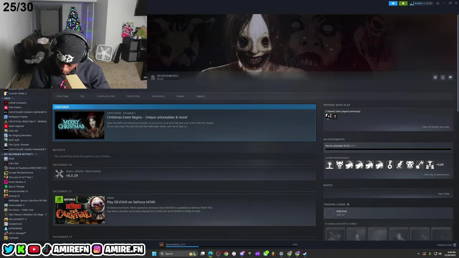Image resolution: width=459 pixels, height=258 pixels.
Task: Open the game settings gear icon
Action: click(x=435, y=77)
